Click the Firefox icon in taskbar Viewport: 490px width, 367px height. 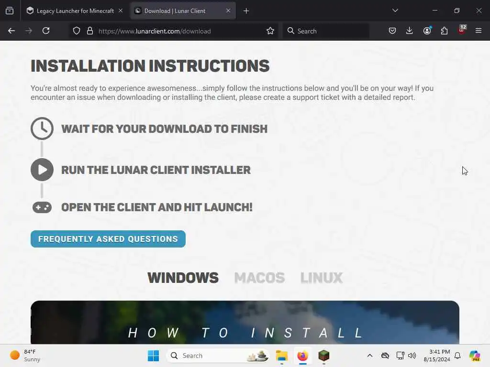point(302,356)
